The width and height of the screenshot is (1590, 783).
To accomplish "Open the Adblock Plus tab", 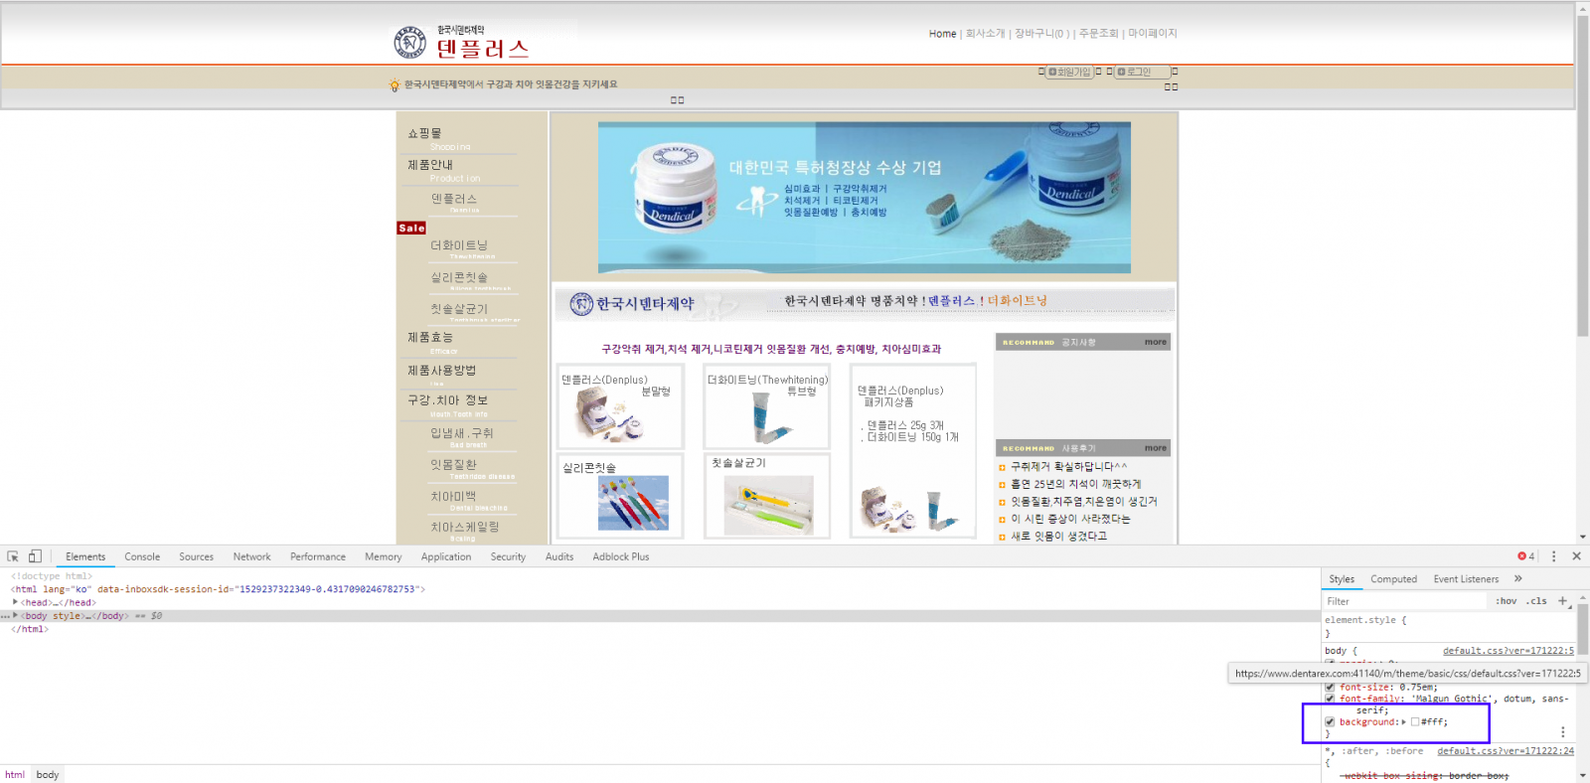I will point(621,556).
